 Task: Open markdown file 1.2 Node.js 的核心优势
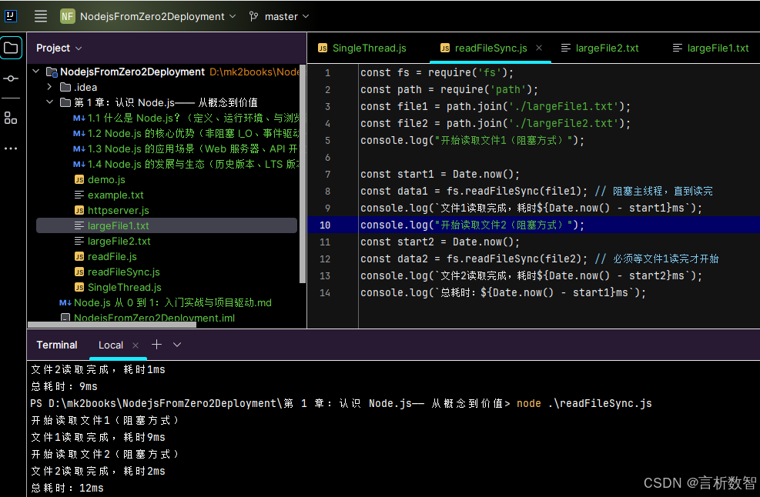pos(186,133)
